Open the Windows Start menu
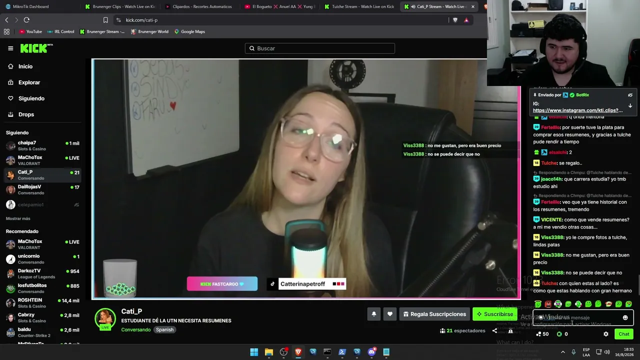Image resolution: width=640 pixels, height=360 pixels. point(254,352)
